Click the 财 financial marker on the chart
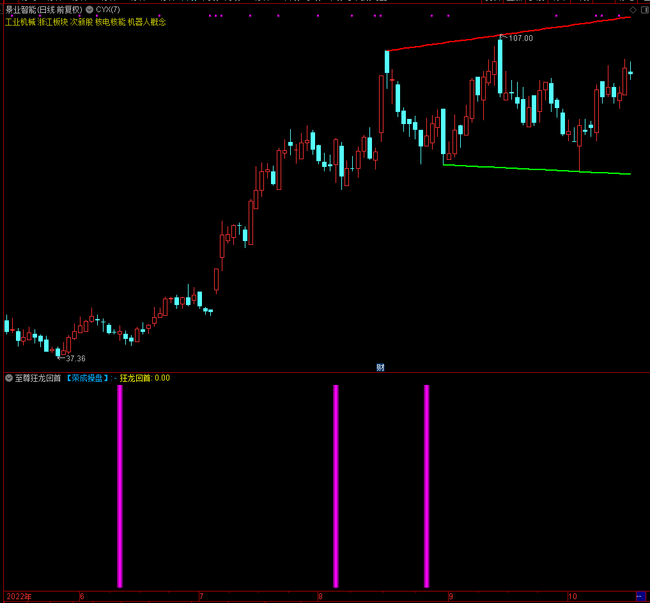The height and width of the screenshot is (603, 650). (x=380, y=368)
